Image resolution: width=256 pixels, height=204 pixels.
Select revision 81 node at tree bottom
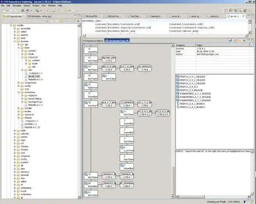coord(91,193)
